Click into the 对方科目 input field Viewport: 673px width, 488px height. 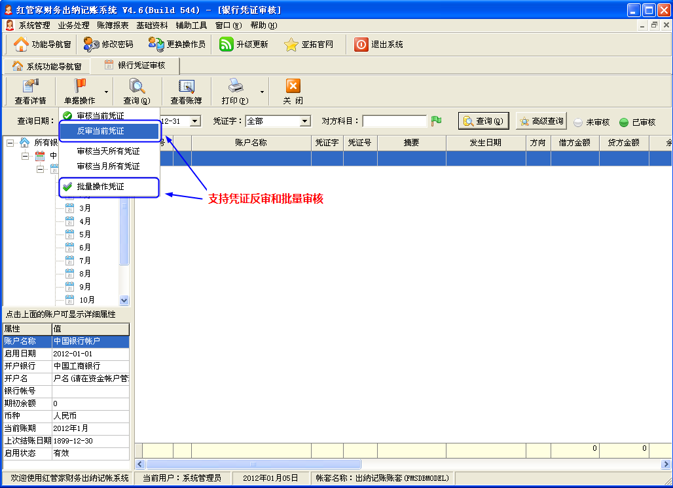pos(394,121)
